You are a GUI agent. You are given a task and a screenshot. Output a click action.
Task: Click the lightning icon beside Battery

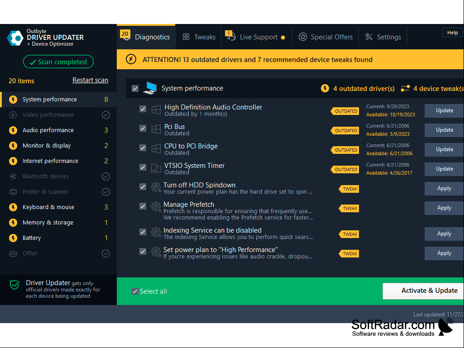(x=13, y=238)
